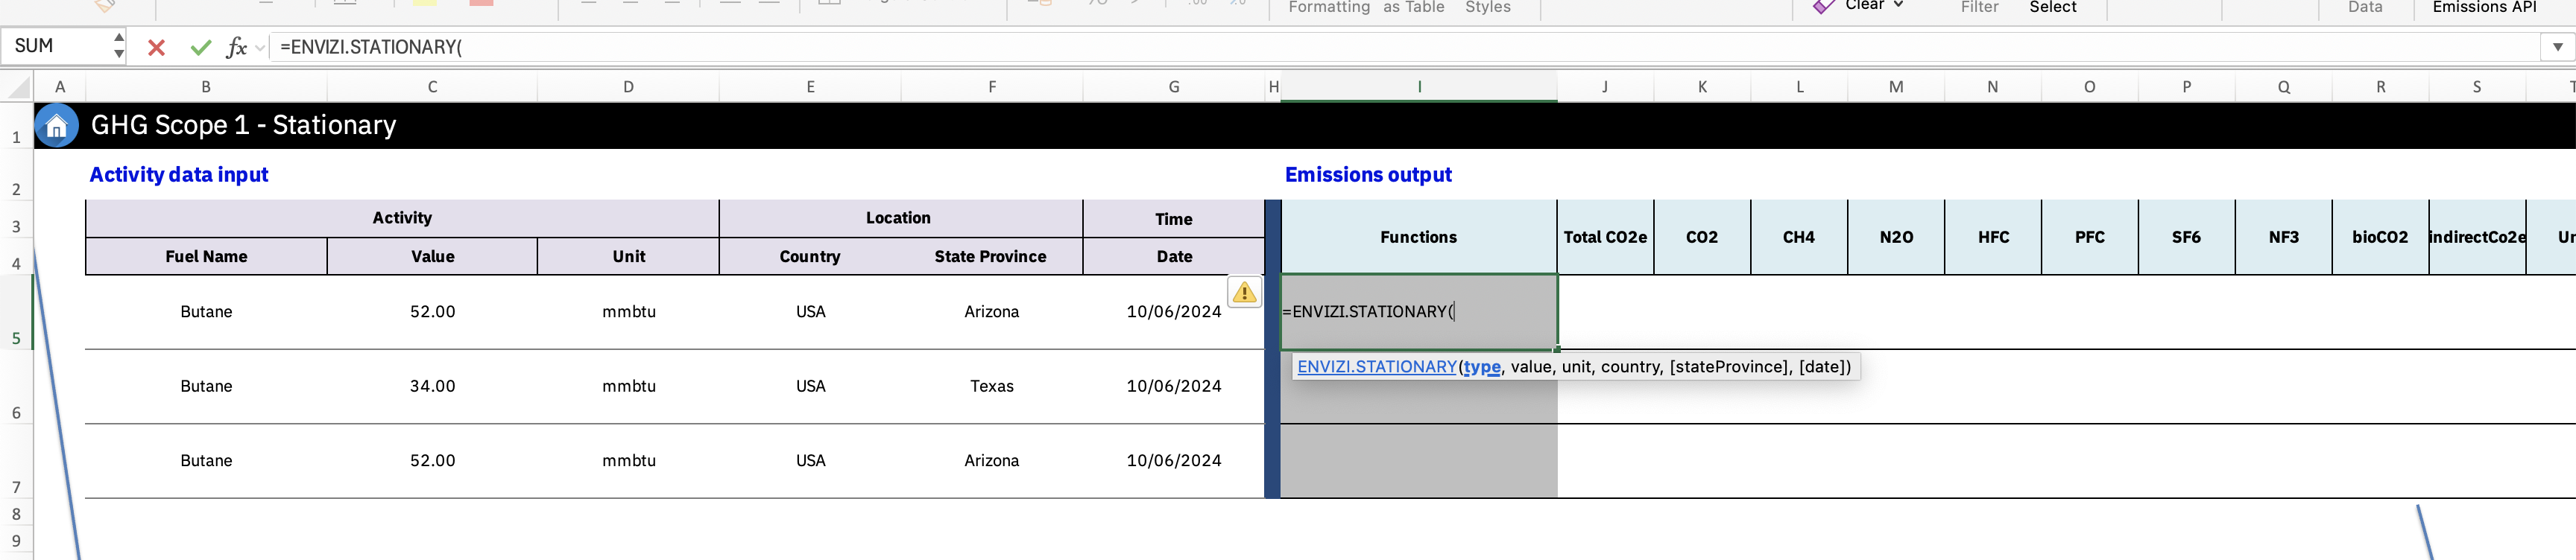Open the small chevron next to fx

click(260, 47)
